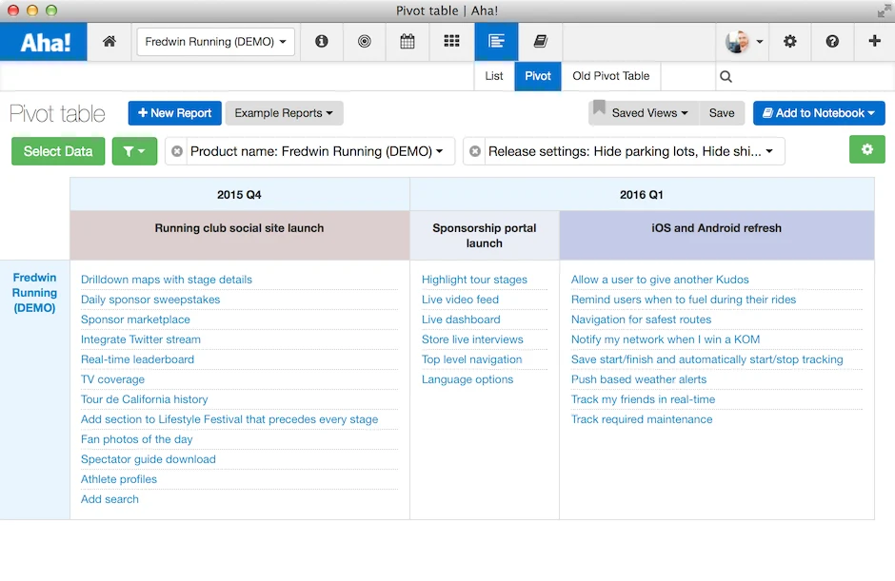
Task: Open Fan photos of the day
Action: click(x=136, y=439)
